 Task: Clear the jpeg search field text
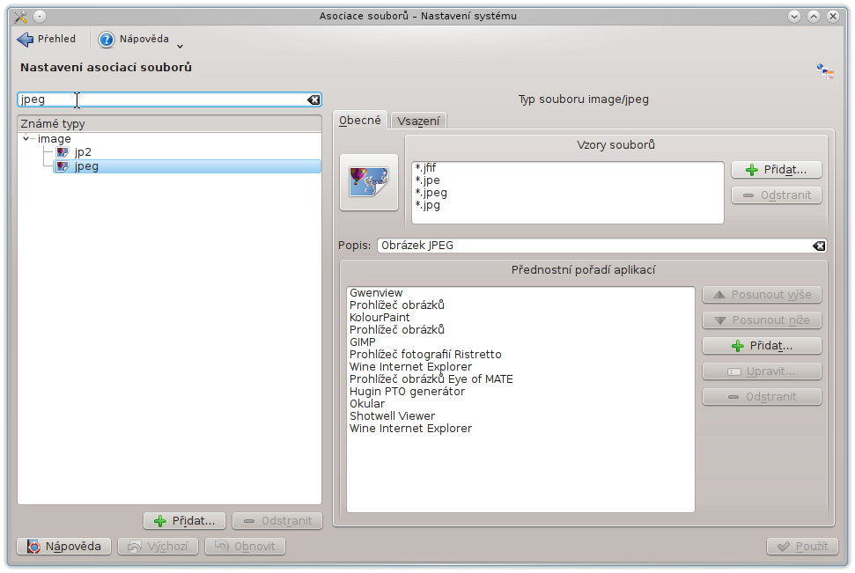pyautogui.click(x=313, y=99)
